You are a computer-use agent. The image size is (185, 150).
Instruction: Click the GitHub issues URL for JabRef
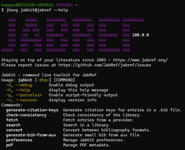105,65
